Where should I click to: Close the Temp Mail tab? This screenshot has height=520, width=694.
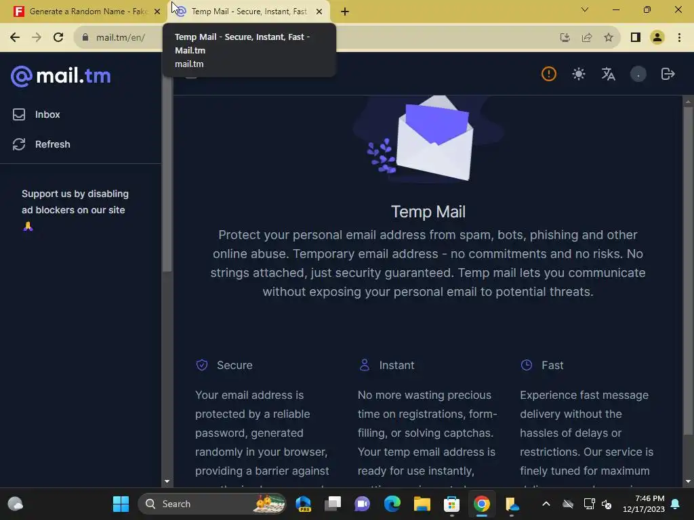click(x=319, y=12)
